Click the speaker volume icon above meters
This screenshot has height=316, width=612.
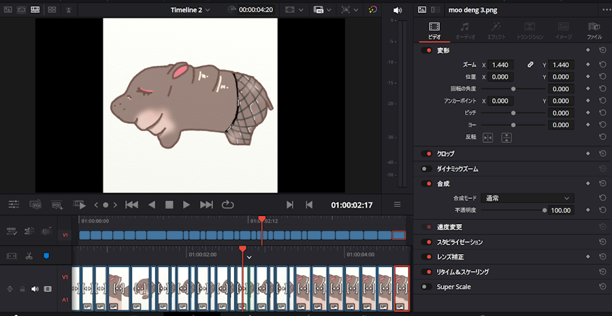point(398,10)
